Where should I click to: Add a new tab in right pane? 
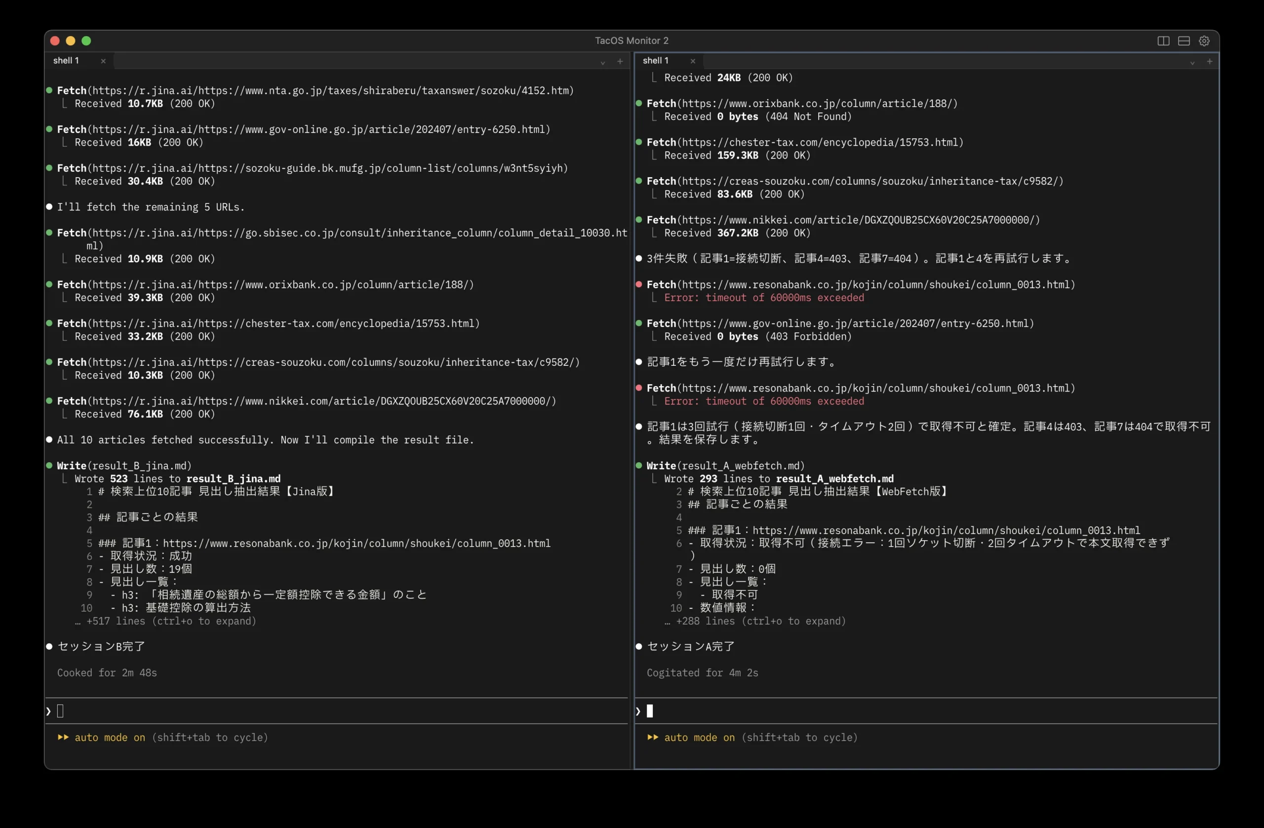pos(1209,62)
